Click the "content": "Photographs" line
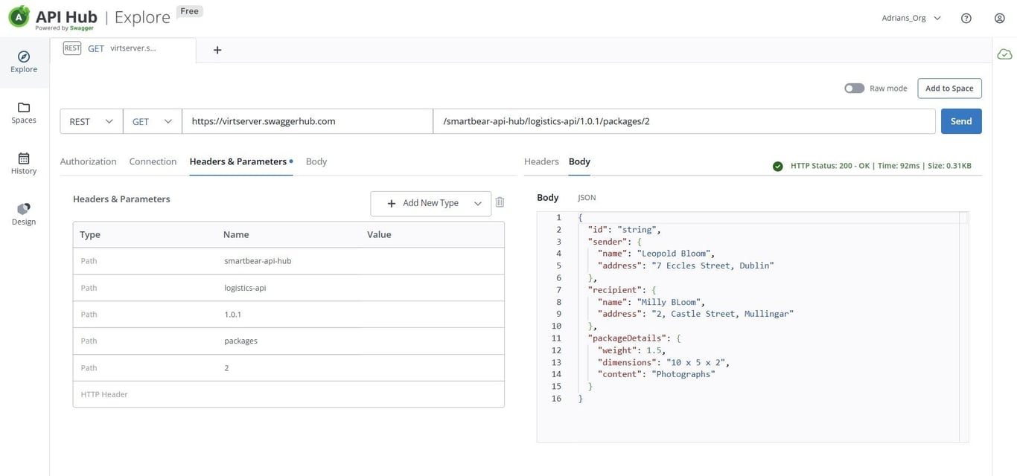The height and width of the screenshot is (476, 1017). point(656,374)
